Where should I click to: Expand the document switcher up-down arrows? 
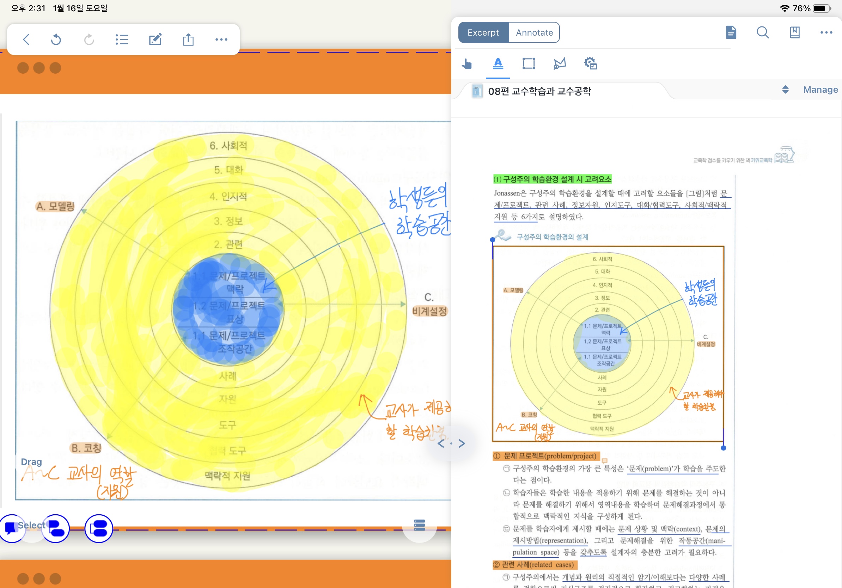click(785, 90)
